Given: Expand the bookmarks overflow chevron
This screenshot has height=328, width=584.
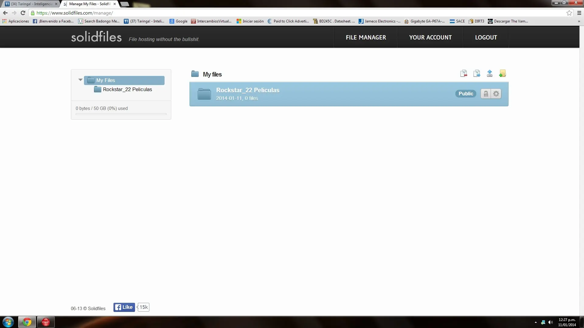Looking at the screenshot, I should coord(579,21).
